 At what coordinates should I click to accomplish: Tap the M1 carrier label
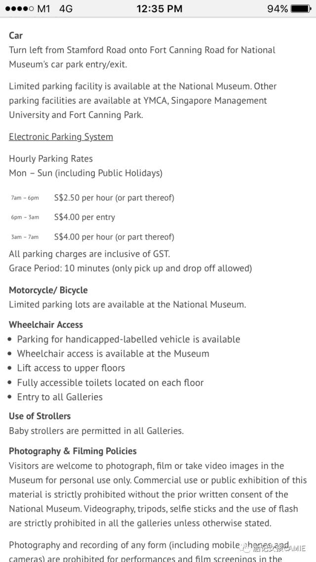[x=44, y=9]
